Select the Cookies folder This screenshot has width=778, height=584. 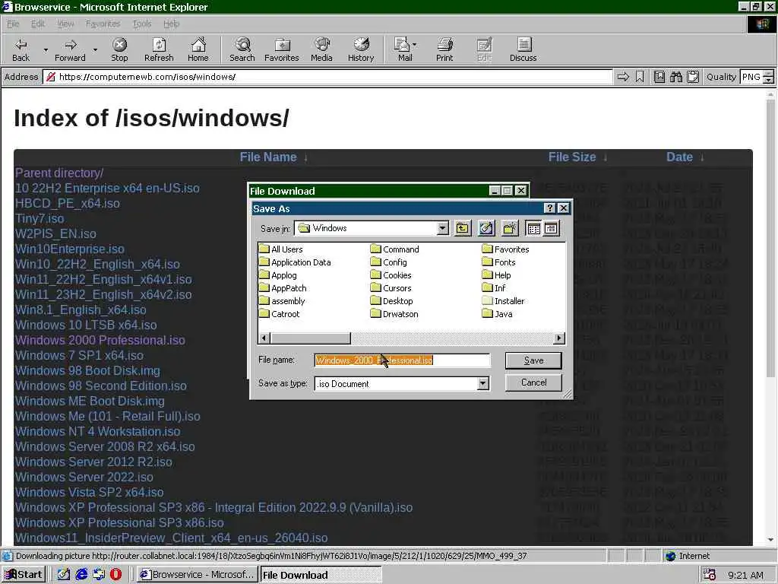tap(391, 275)
